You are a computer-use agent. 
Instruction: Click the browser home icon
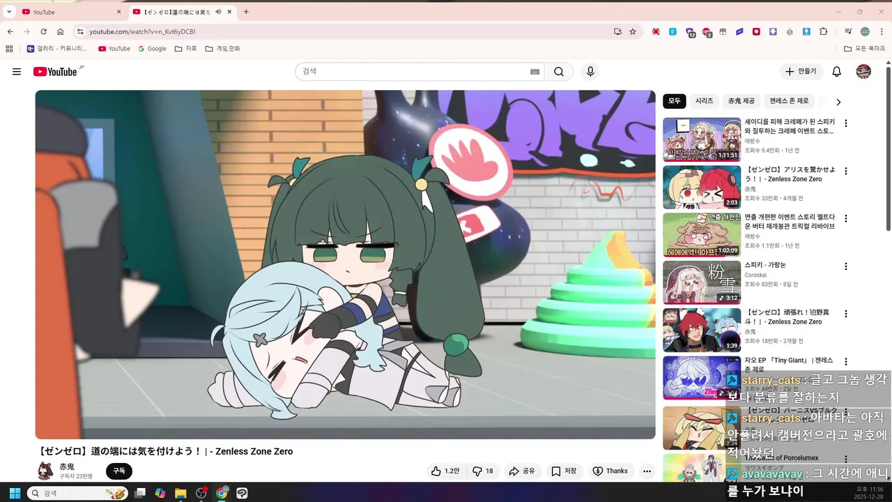tap(61, 31)
